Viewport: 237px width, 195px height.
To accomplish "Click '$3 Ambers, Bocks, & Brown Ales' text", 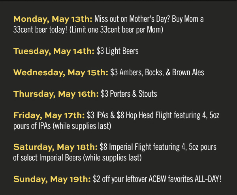I will 157,73.
